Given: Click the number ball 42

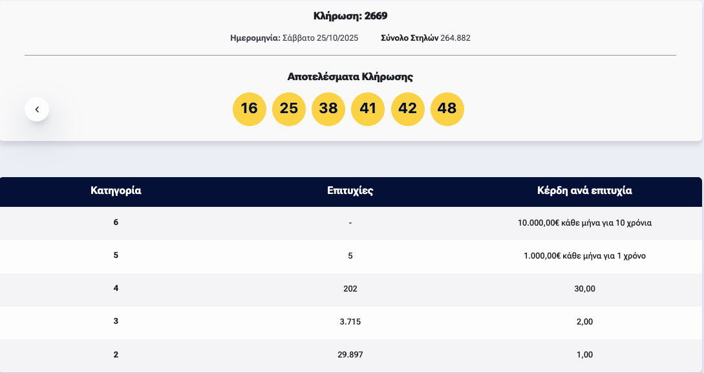Looking at the screenshot, I should (x=408, y=109).
